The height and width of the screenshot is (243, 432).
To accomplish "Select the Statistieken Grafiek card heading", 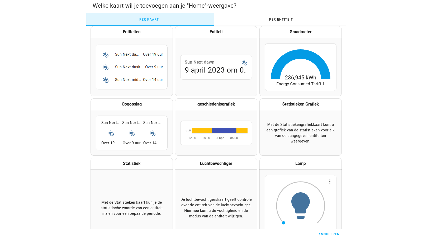I will [301, 104].
